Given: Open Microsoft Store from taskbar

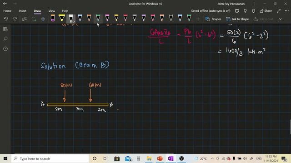Looking at the screenshot, I should [117, 158].
